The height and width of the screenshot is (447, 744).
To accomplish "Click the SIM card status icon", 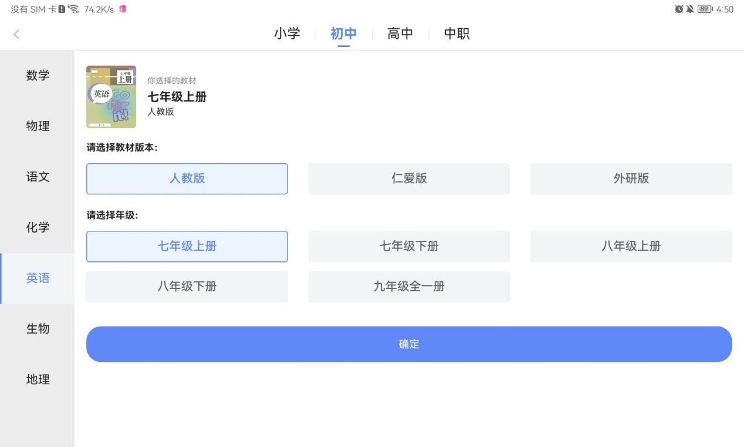I will pyautogui.click(x=62, y=8).
